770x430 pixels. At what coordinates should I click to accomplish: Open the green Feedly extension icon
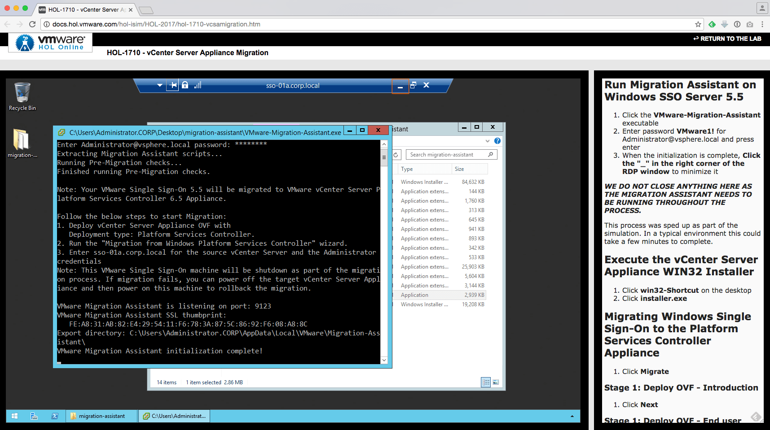pyautogui.click(x=712, y=24)
